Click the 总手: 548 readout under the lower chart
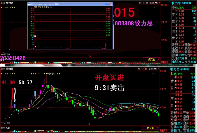 (x=5, y=128)
